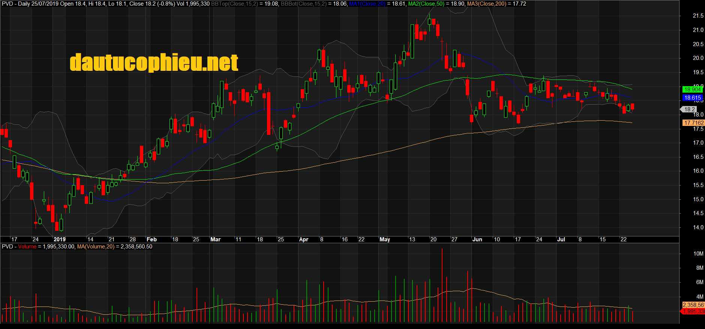Image resolution: width=705 pixels, height=329 pixels.
Task: Select the Mar label on the time axis
Action: 215,239
